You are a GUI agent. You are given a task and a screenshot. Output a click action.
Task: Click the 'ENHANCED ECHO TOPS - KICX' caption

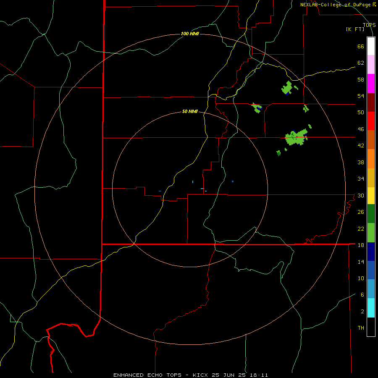pyautogui.click(x=160, y=375)
